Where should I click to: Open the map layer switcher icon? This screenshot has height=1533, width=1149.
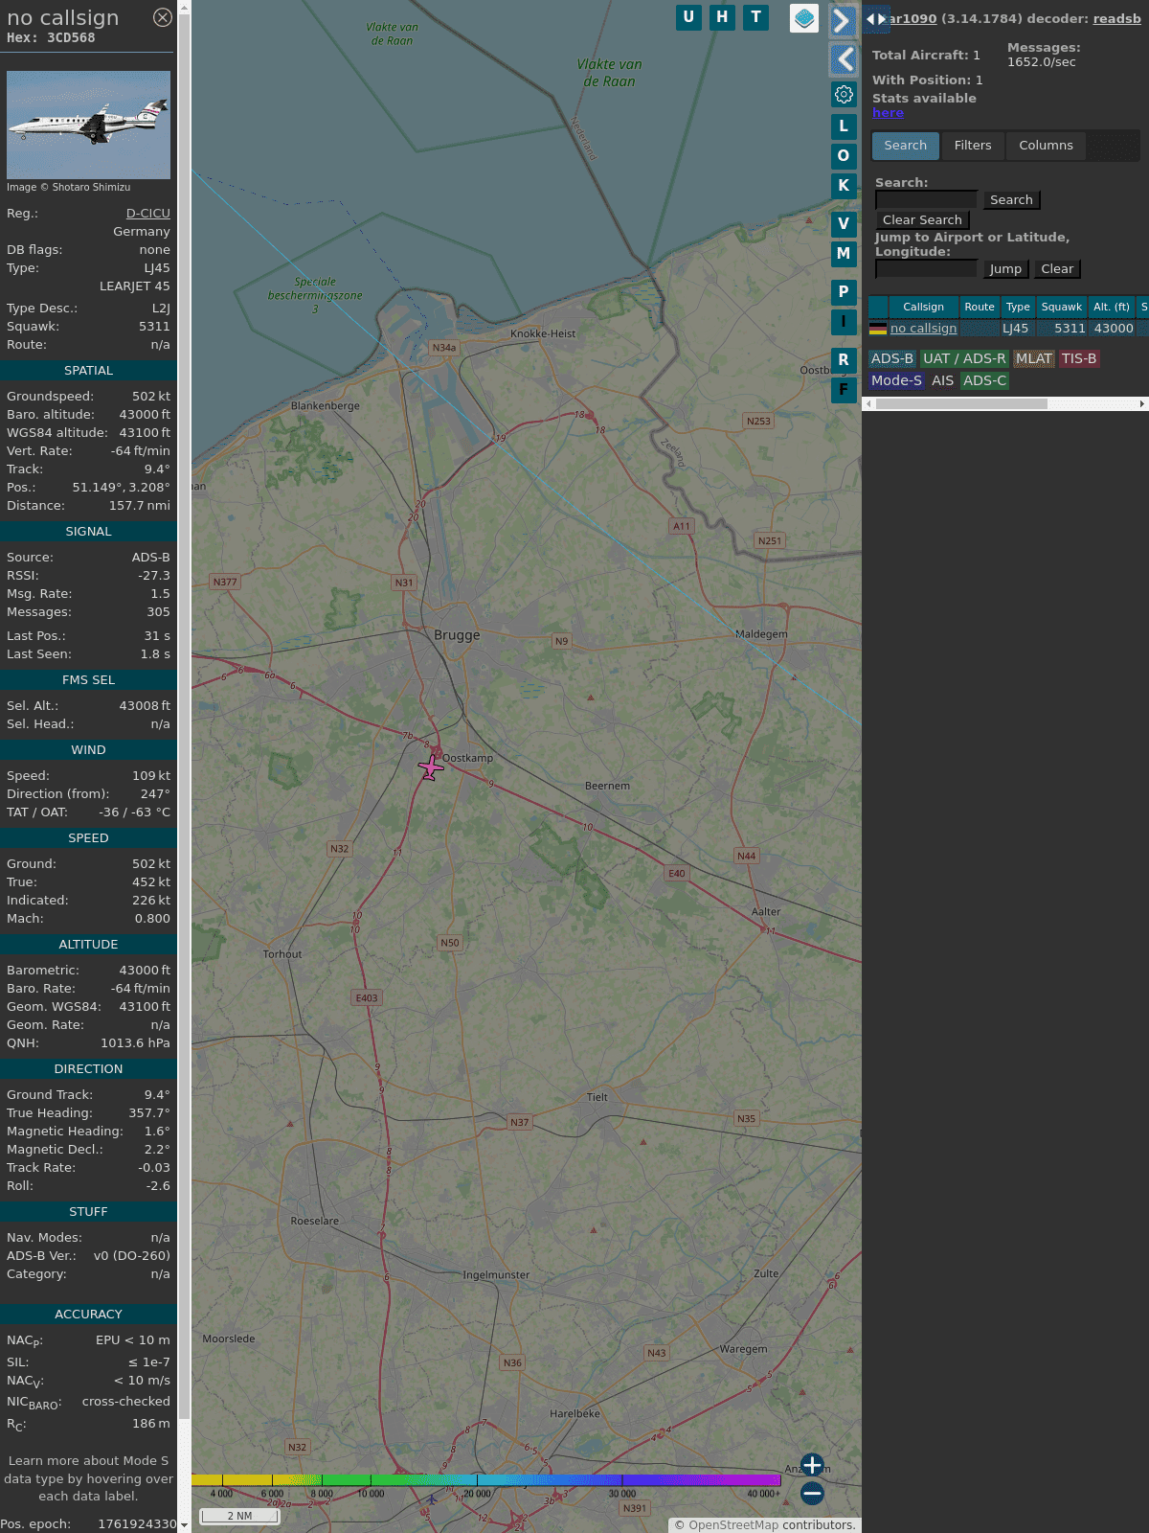[x=804, y=17]
